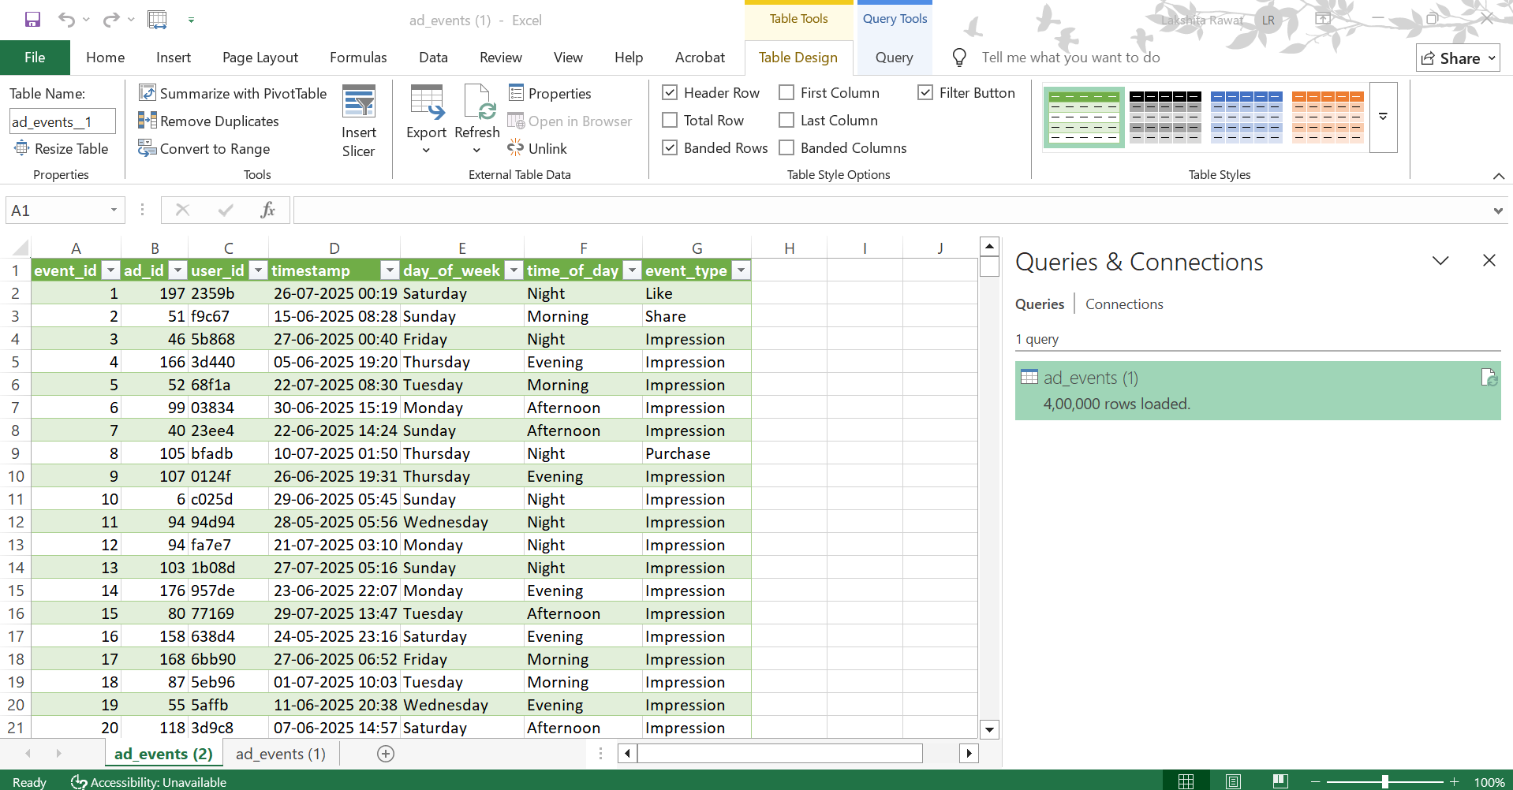Apply the orange table style swatch
1513x790 pixels.
(x=1328, y=117)
